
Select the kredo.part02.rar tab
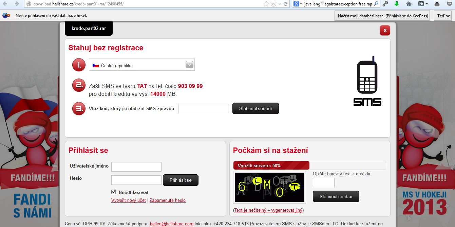tap(89, 29)
